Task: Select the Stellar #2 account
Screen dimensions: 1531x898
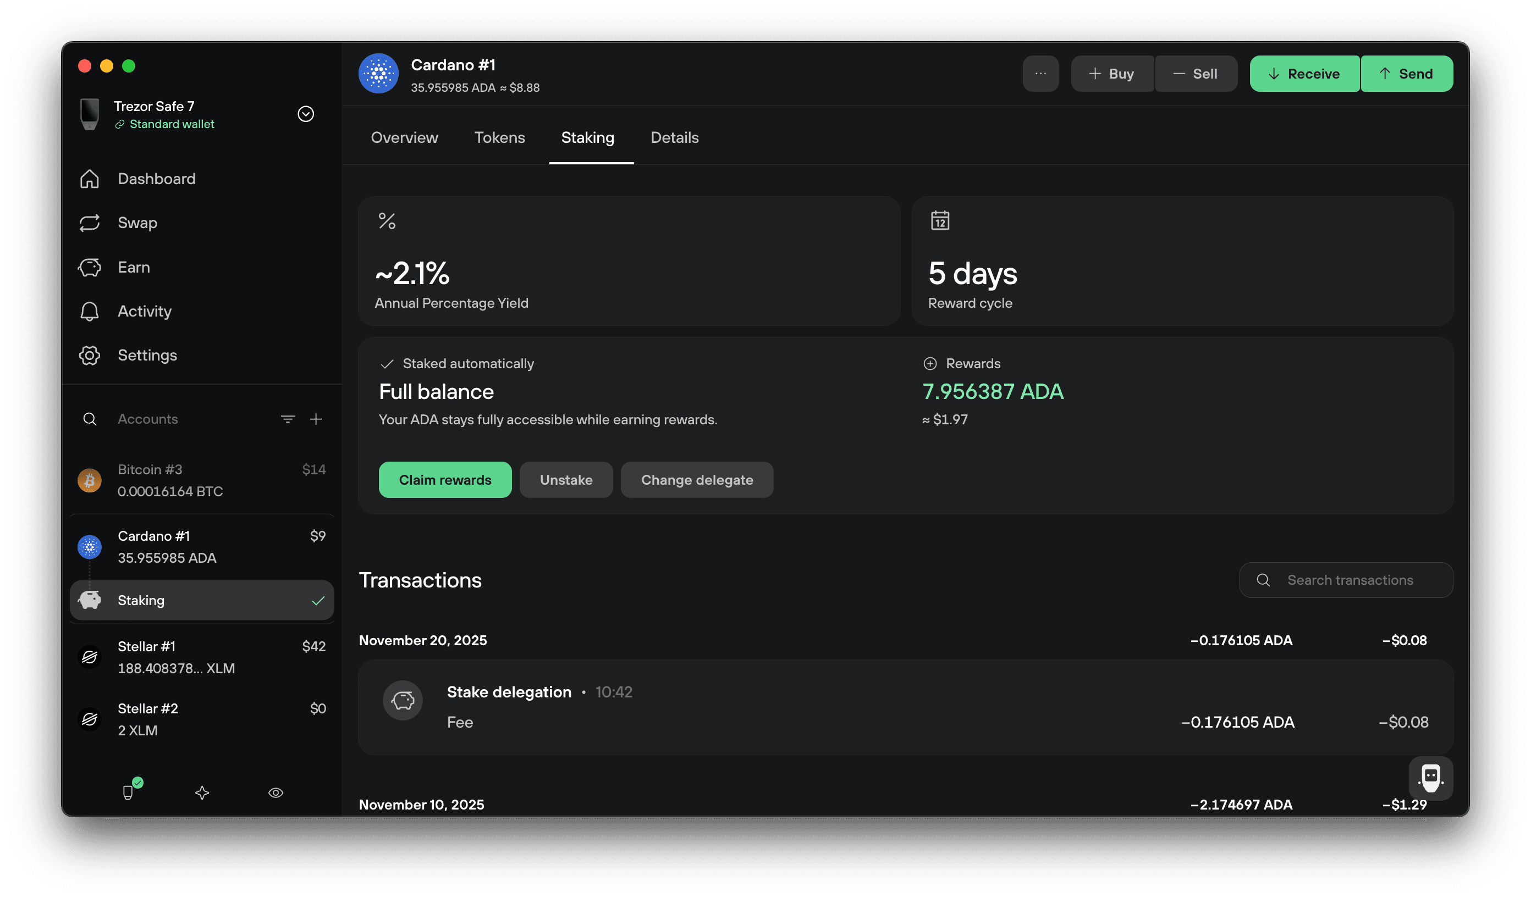Action: [202, 719]
